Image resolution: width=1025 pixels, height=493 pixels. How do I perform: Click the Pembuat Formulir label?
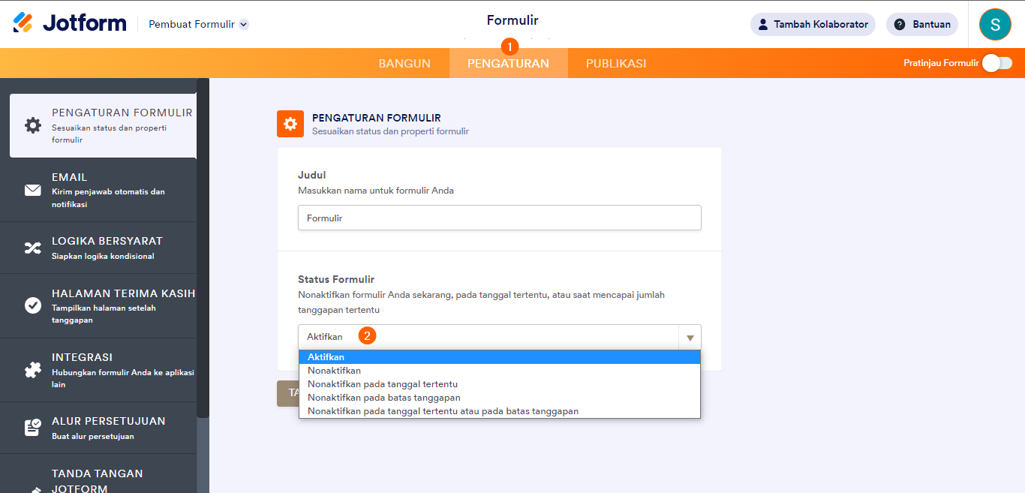click(191, 24)
